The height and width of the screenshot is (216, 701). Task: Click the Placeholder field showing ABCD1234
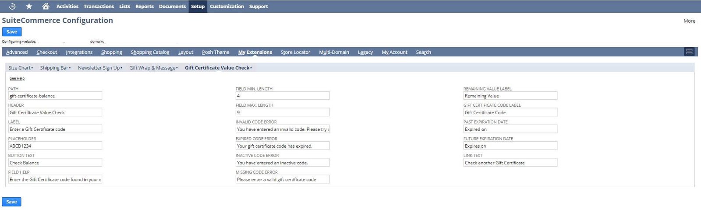[55, 146]
